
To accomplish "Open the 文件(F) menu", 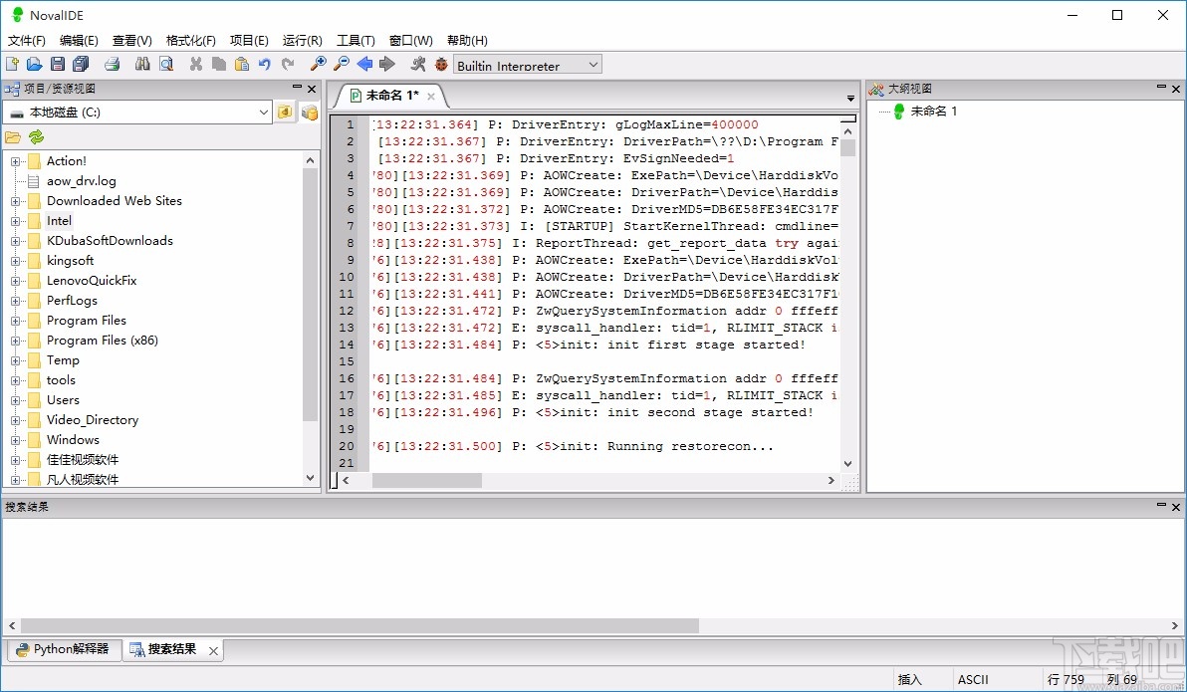I will point(27,40).
